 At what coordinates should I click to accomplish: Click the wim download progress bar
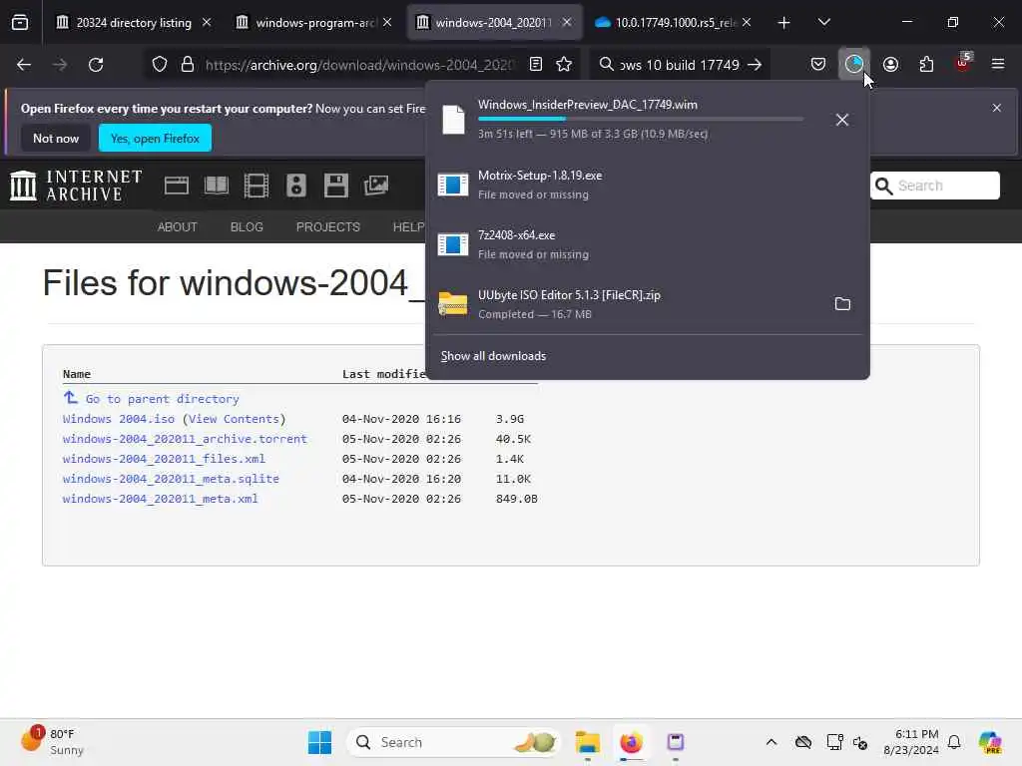pyautogui.click(x=640, y=120)
